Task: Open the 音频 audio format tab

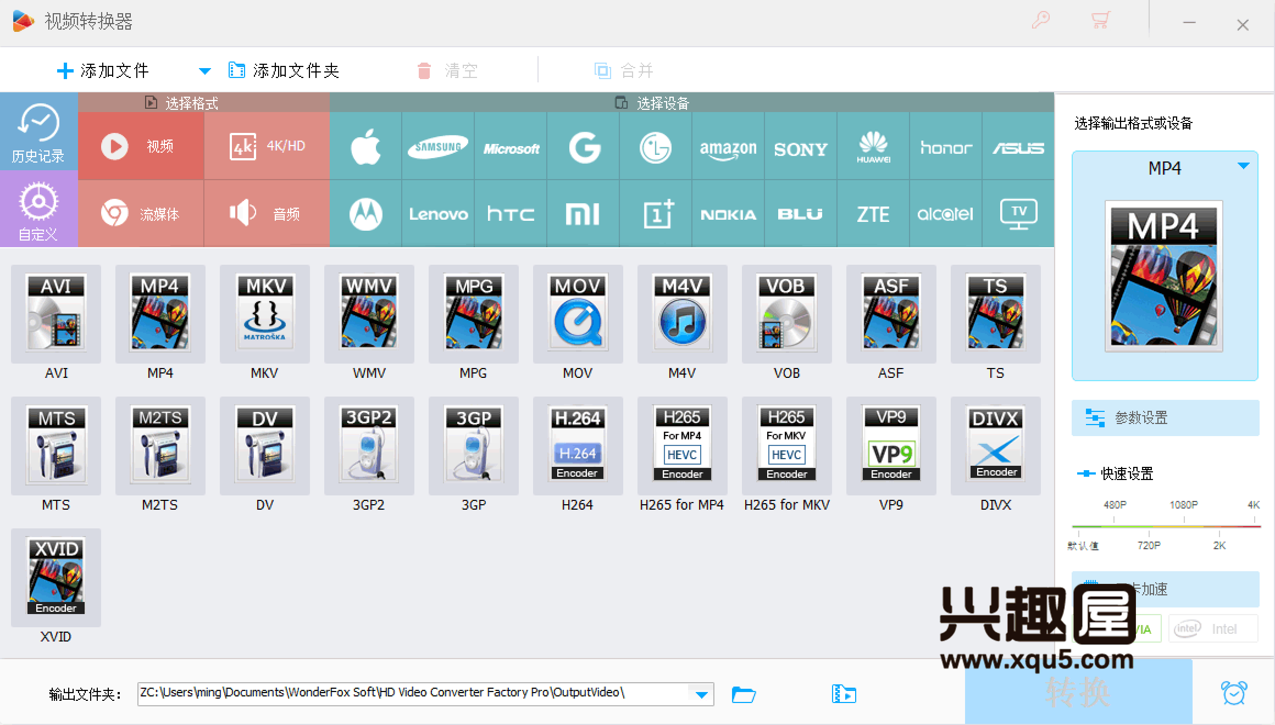Action: point(267,214)
